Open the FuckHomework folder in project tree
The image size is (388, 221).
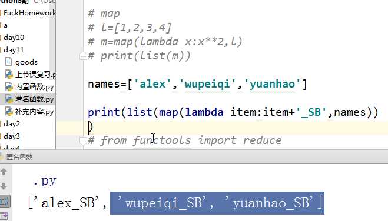(29, 13)
